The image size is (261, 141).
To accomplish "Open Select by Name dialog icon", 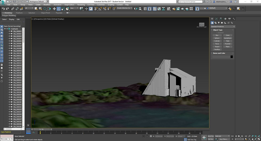I will (x=40, y=8).
